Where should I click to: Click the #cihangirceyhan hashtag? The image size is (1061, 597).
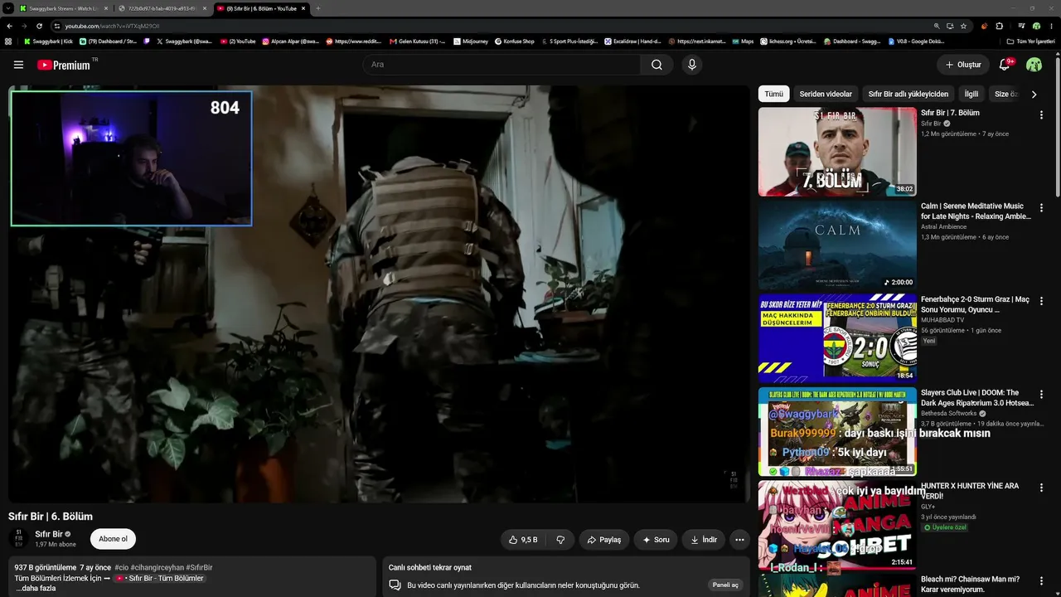157,567
